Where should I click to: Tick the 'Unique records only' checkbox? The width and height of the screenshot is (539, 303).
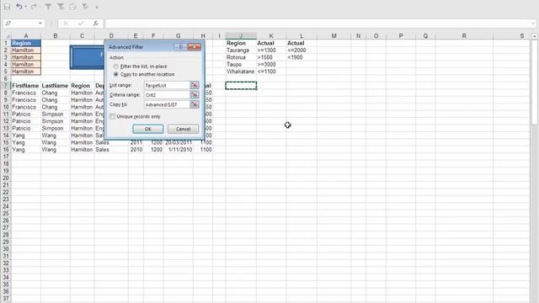pos(112,116)
